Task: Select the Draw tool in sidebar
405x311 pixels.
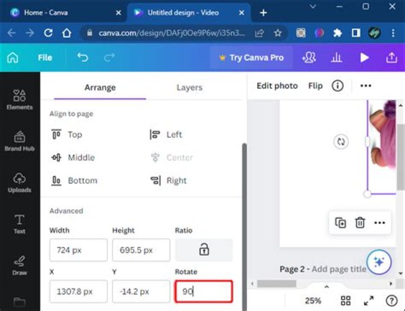Action: pos(19,265)
